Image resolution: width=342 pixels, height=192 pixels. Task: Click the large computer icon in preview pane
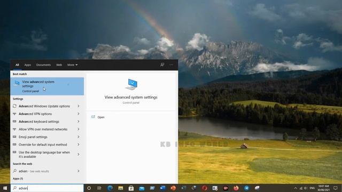(131, 84)
